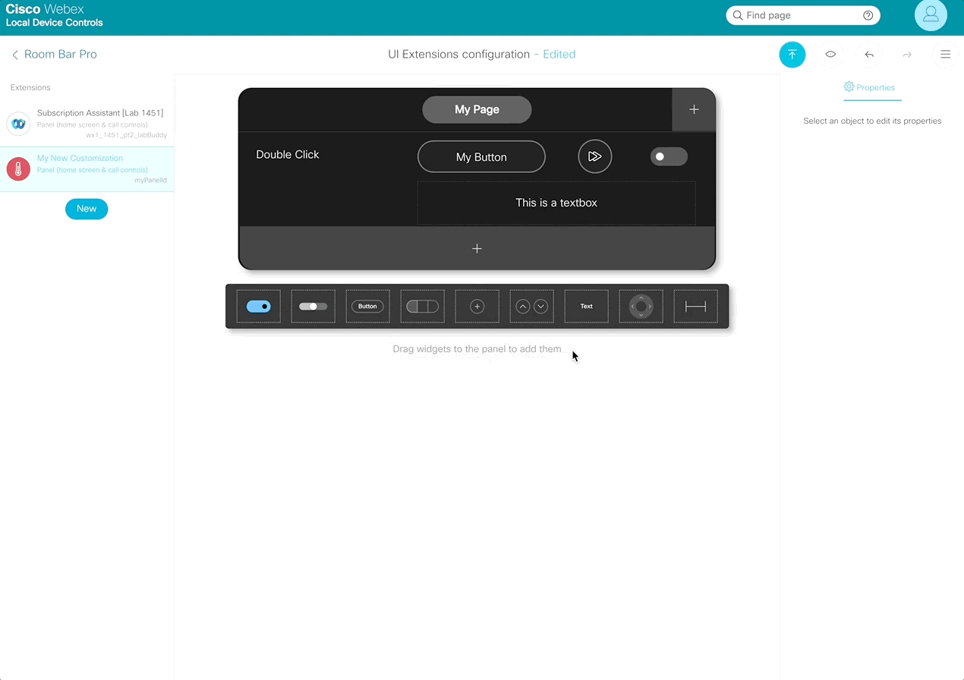
Task: Select the spinner up/down widget in palette
Action: tap(531, 307)
